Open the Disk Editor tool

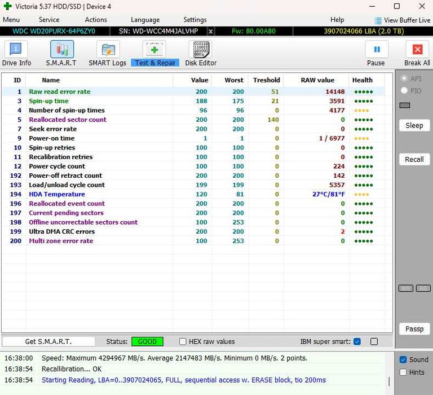[x=201, y=54]
